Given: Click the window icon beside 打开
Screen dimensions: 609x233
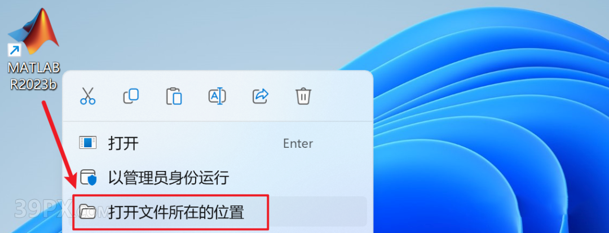Looking at the screenshot, I should 87,143.
